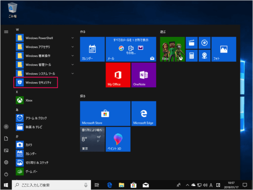Expand the Windows アクセサリ folder

click(x=72, y=47)
